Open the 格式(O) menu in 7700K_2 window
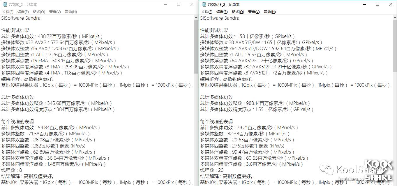 [38, 12]
